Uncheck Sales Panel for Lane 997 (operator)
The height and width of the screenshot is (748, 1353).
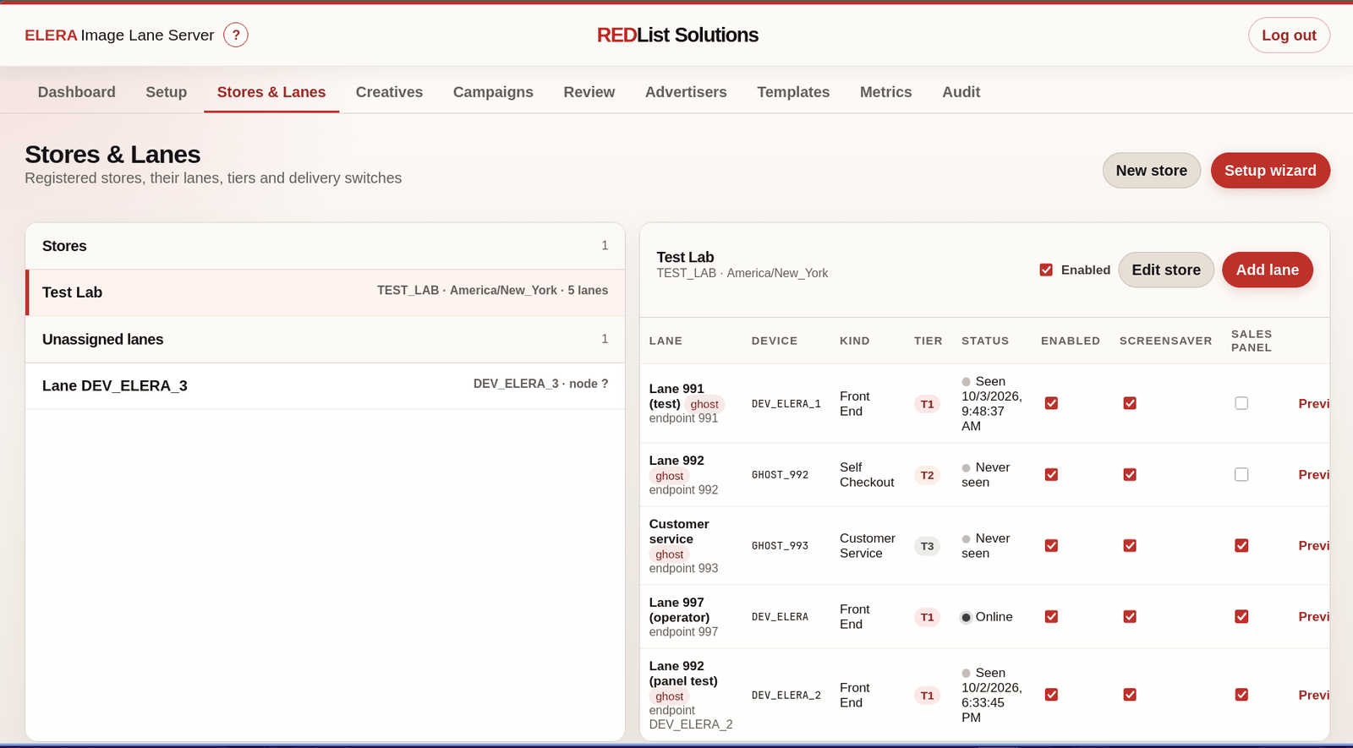tap(1241, 616)
